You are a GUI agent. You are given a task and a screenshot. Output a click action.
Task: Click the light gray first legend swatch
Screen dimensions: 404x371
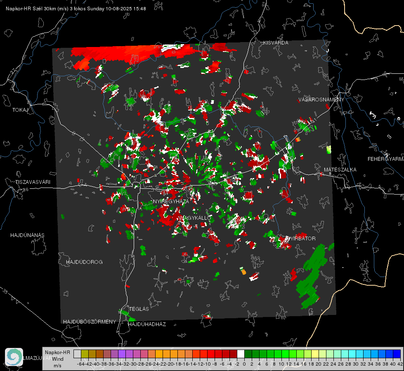[77, 354]
